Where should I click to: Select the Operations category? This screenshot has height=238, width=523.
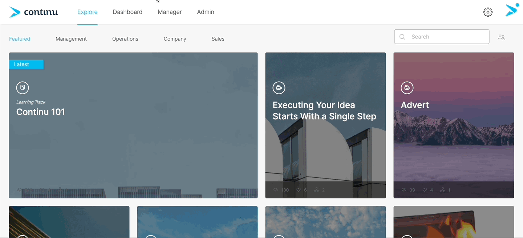click(125, 39)
